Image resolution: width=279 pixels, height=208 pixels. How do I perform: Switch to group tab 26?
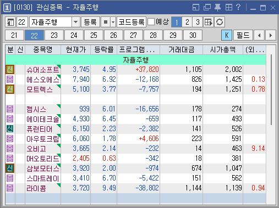pyautogui.click(x=113, y=35)
